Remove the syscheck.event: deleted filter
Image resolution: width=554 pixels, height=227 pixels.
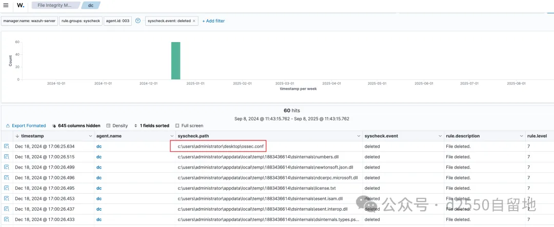pos(194,21)
